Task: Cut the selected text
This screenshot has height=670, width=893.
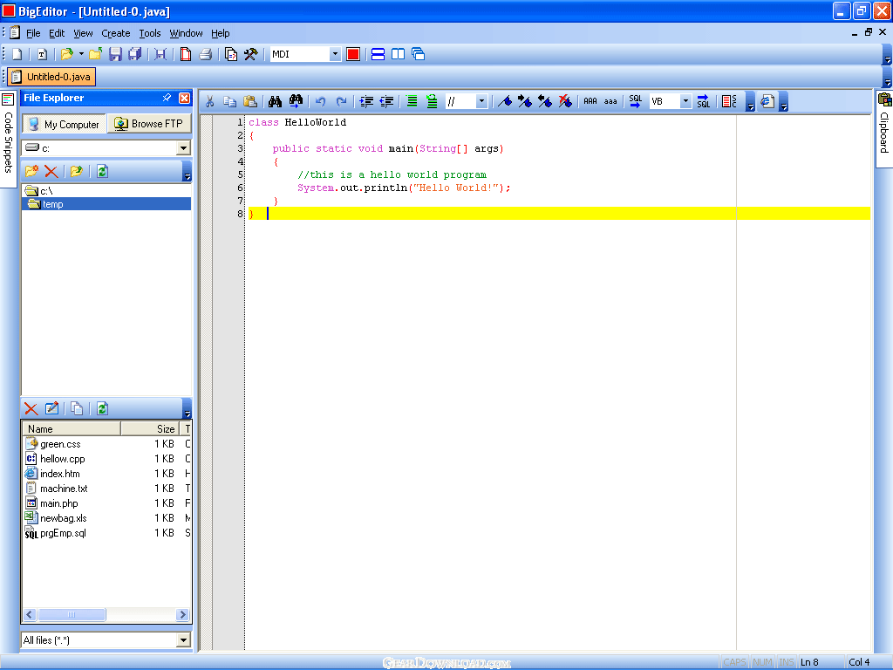Action: pyautogui.click(x=209, y=101)
